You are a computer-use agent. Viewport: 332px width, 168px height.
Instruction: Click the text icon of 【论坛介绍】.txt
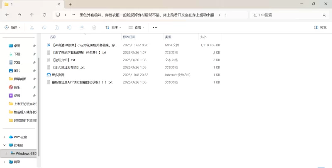tap(49, 60)
